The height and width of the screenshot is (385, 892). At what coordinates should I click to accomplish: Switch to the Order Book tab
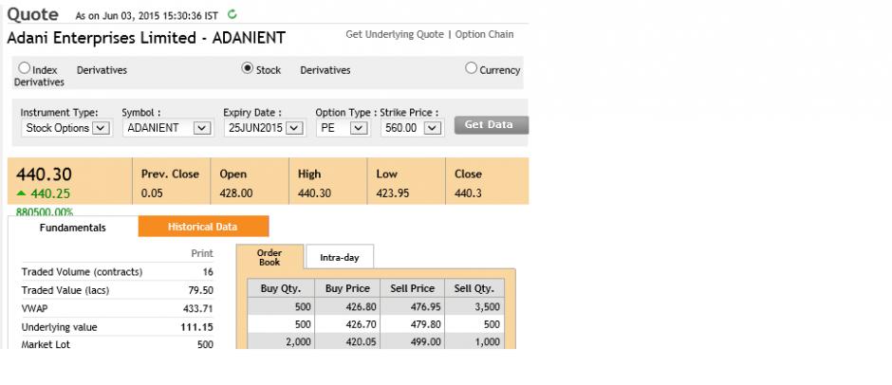coord(269,257)
